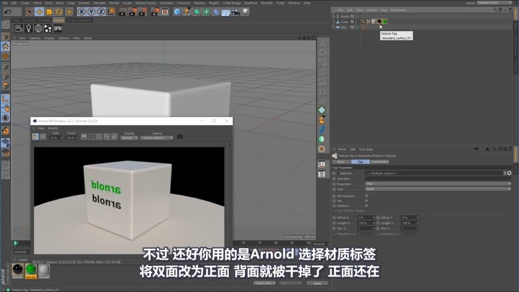This screenshot has width=519, height=292.
Task: Open the Side dropdown set to Both
Action: [x=438, y=189]
